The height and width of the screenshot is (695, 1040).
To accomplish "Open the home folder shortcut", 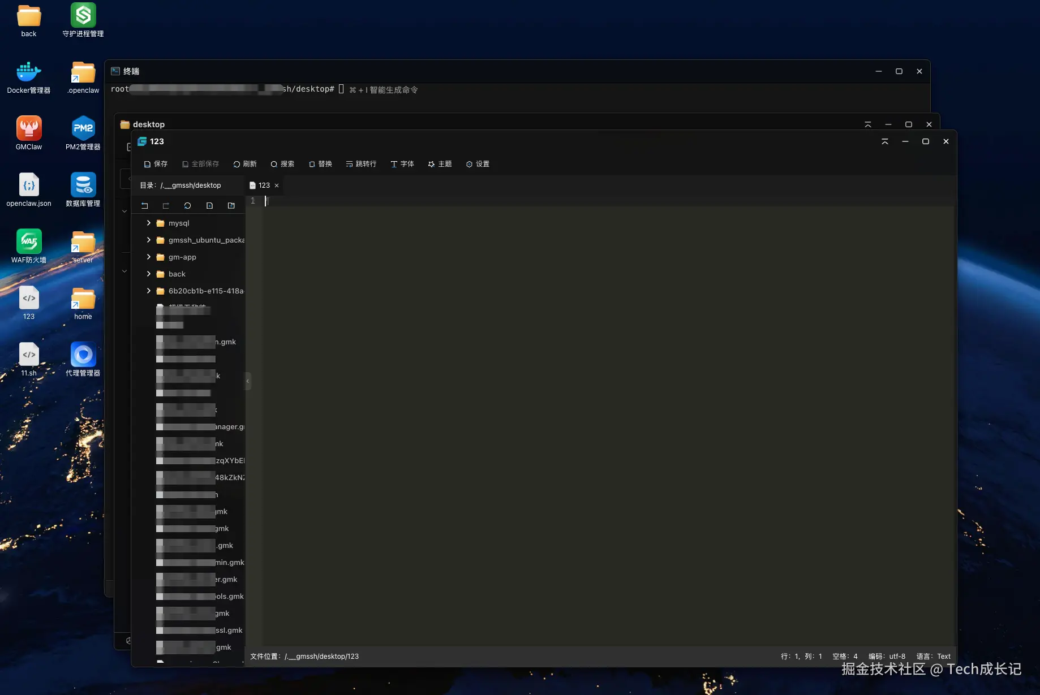I will pos(83,303).
